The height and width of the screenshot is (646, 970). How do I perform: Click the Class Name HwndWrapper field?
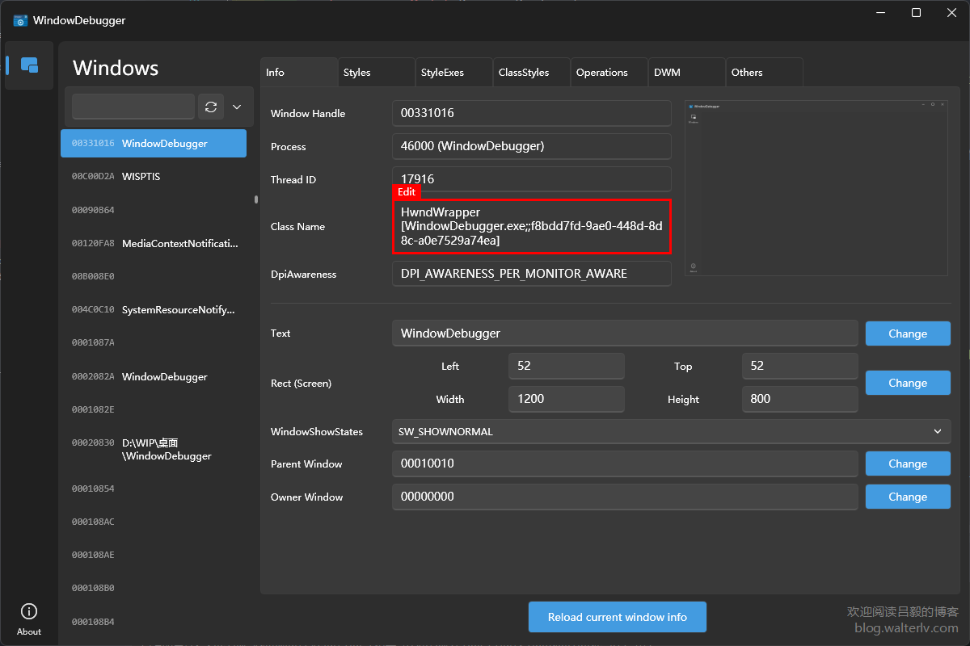(532, 226)
